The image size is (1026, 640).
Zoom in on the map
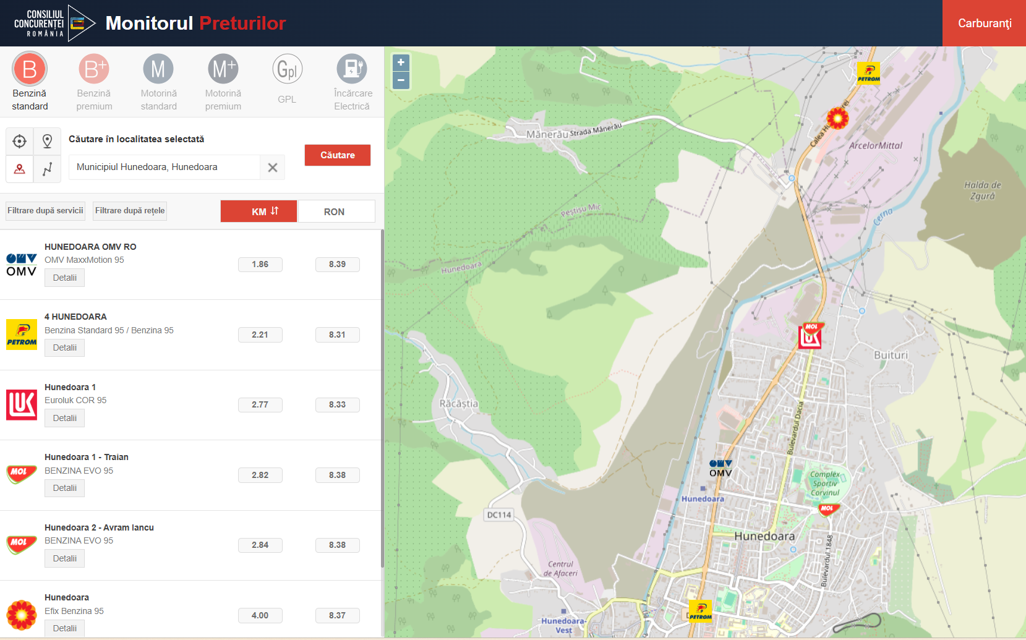pyautogui.click(x=401, y=62)
